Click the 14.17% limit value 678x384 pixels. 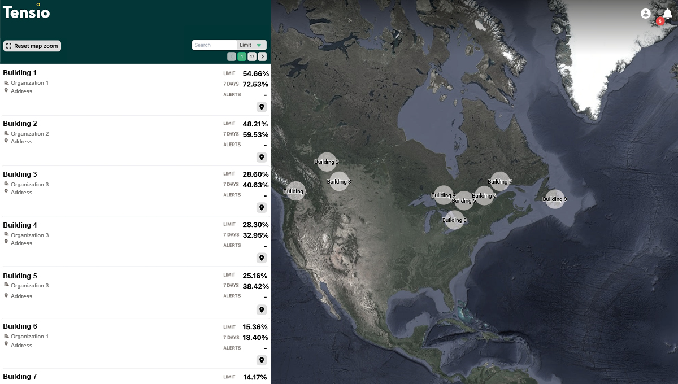pos(255,377)
